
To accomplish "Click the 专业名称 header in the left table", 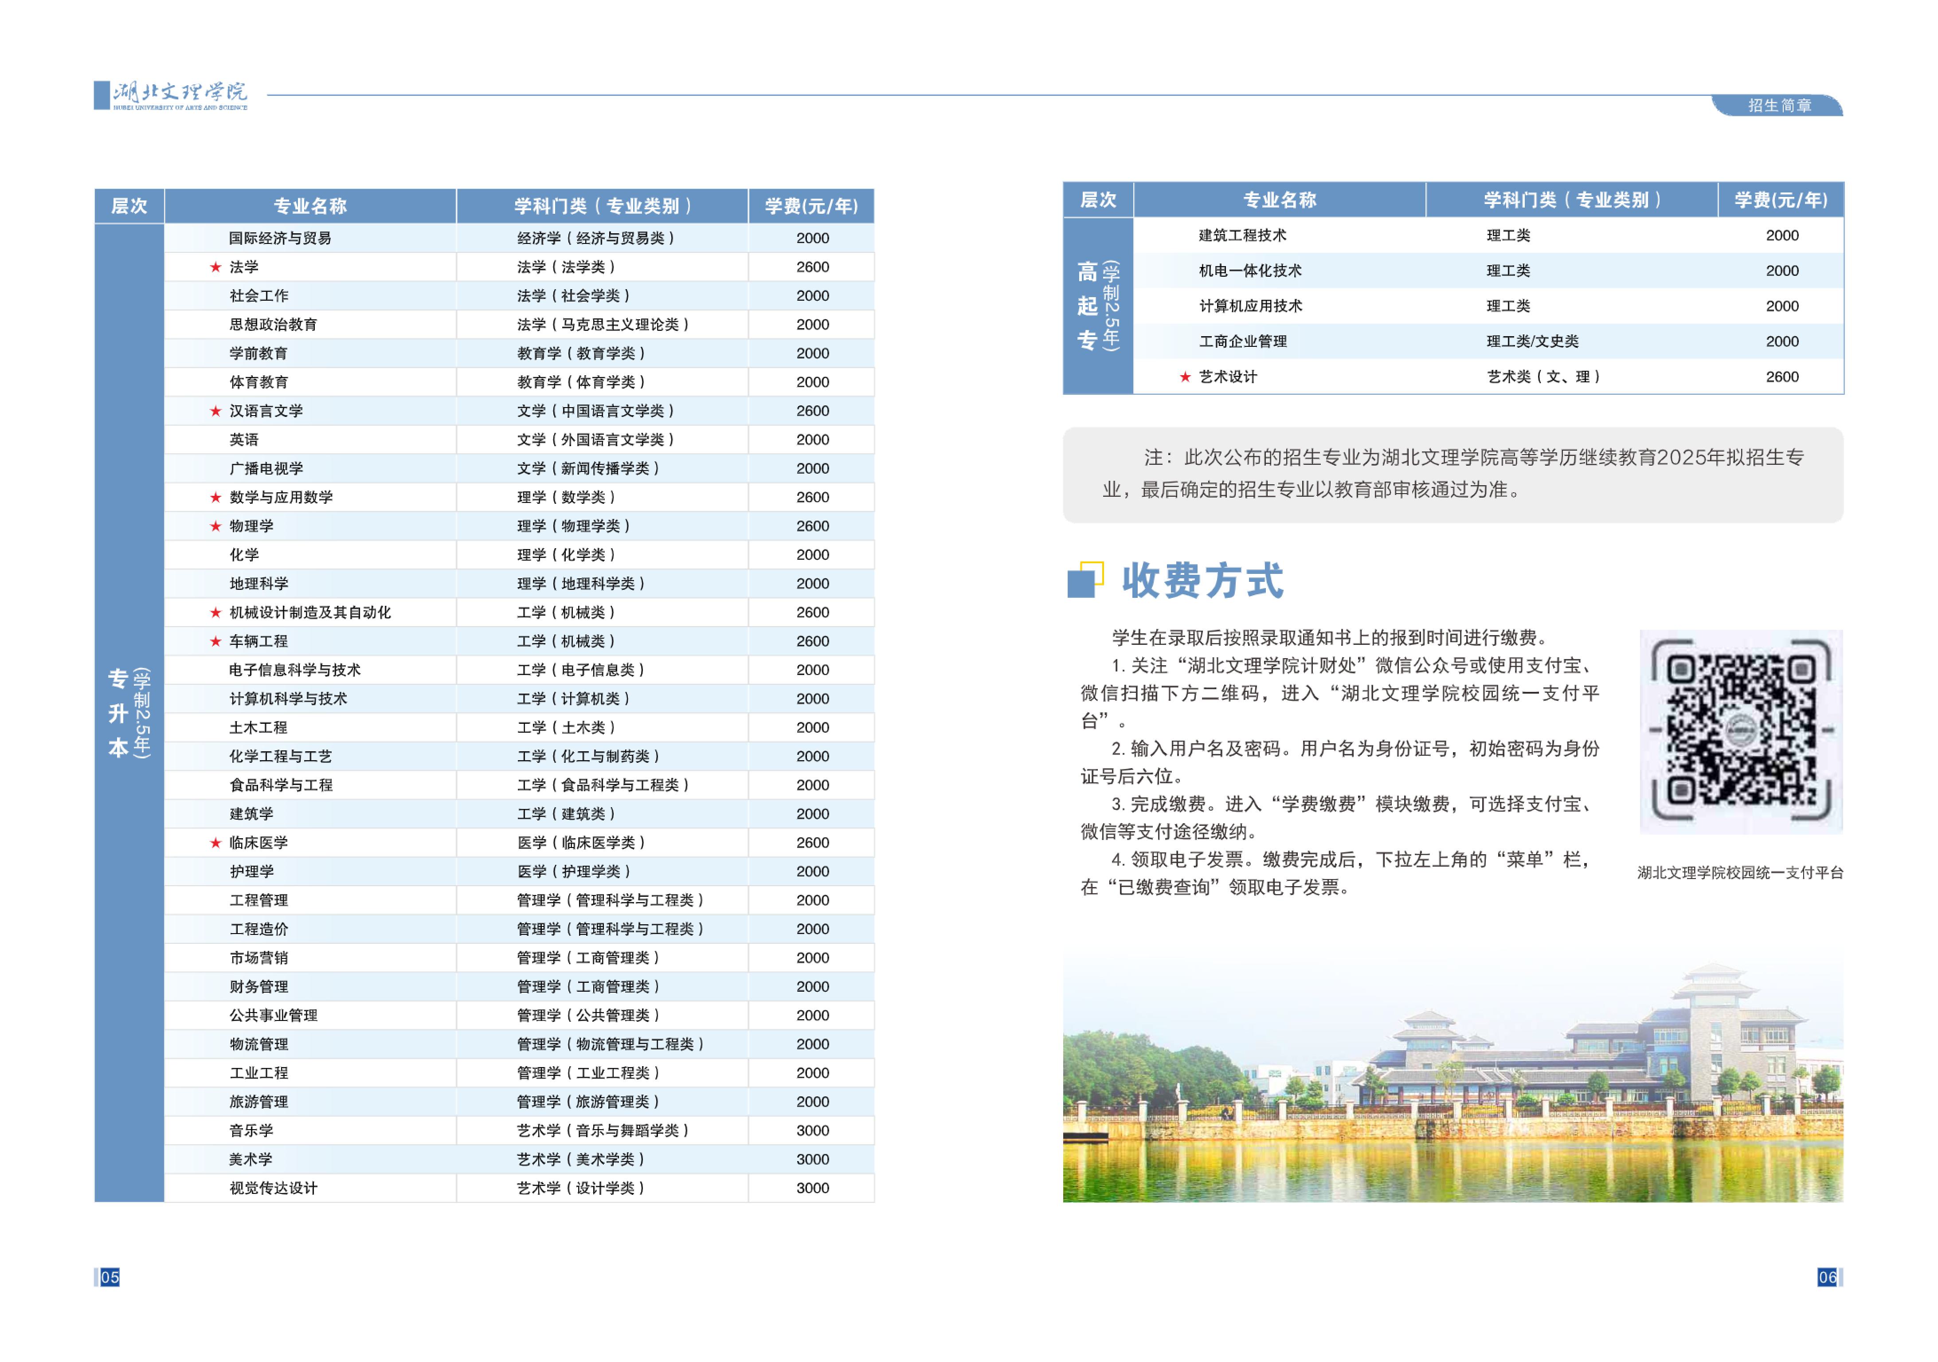I will click(x=310, y=206).
